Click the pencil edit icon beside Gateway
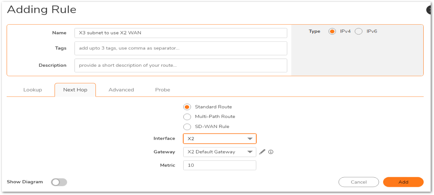 tap(262, 152)
